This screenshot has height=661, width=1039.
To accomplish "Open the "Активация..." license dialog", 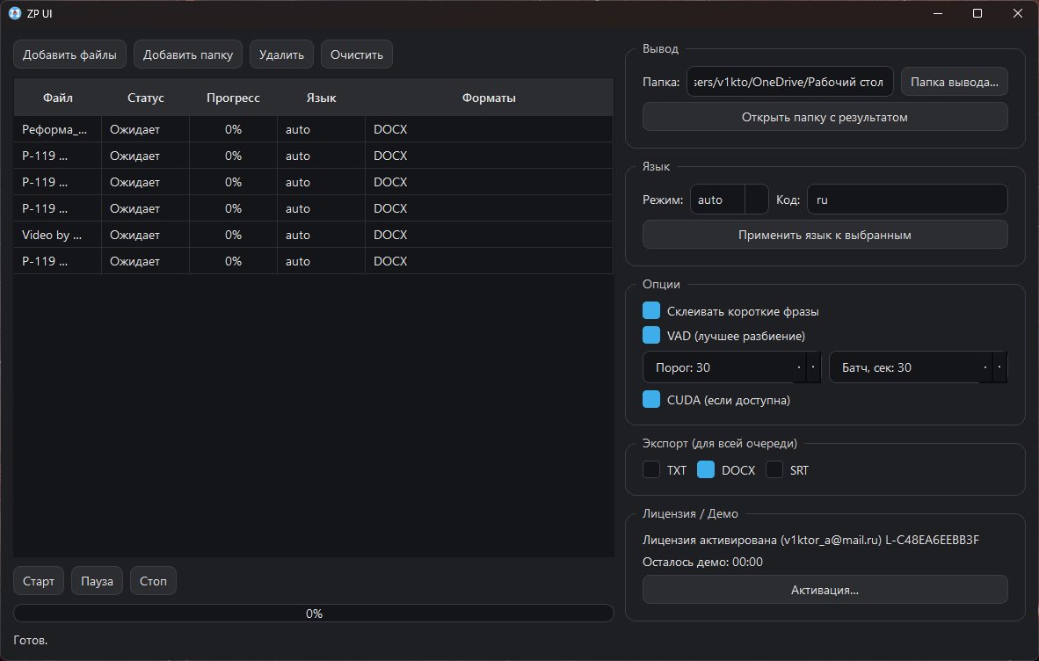I will coord(825,590).
